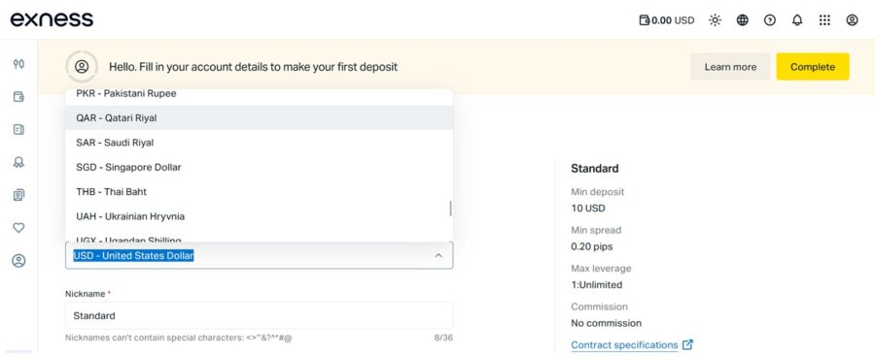This screenshot has width=875, height=356.
Task: Open the award ribbon icon in the sidebar
Action: pos(19,162)
